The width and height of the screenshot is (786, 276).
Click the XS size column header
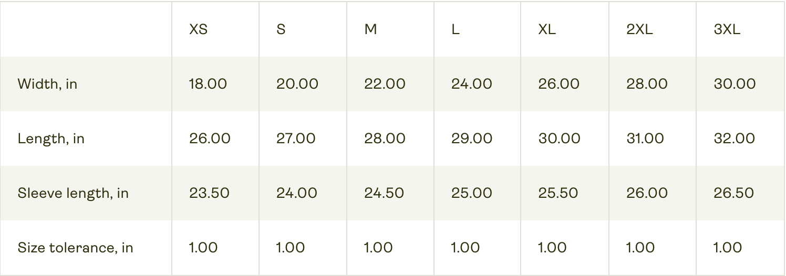[198, 29]
